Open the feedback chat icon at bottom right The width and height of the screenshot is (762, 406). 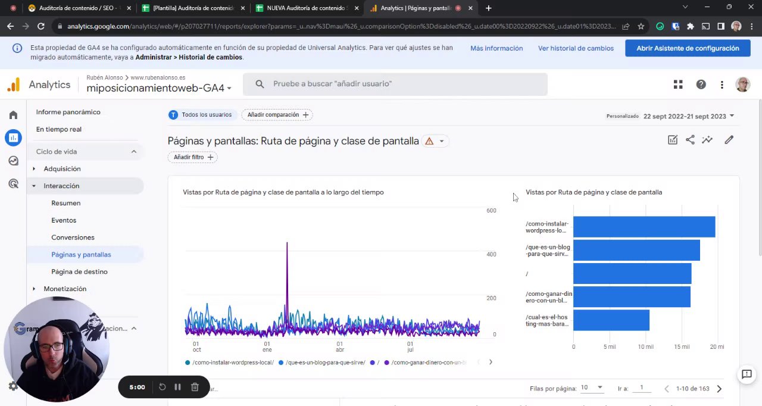(747, 374)
